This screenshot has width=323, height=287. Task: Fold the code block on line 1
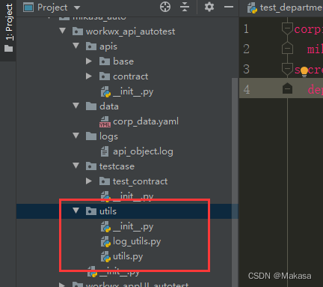coord(287,28)
